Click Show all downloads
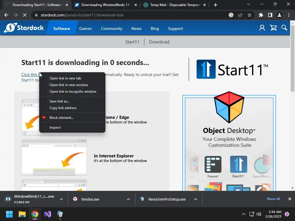295x221 pixels. 273,199
